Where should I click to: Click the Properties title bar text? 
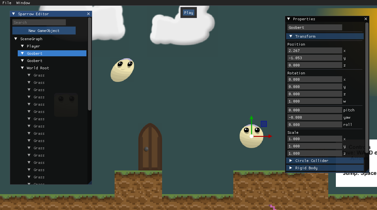click(x=304, y=19)
